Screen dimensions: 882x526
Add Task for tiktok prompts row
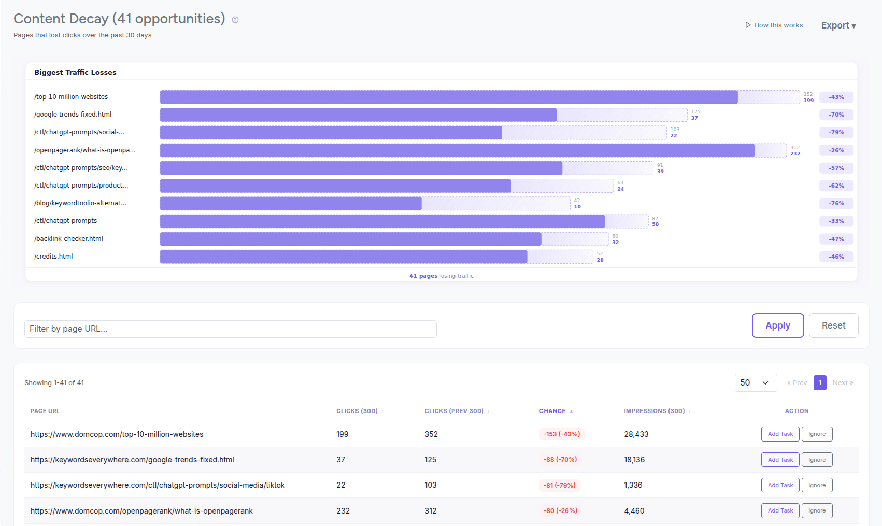(x=780, y=485)
